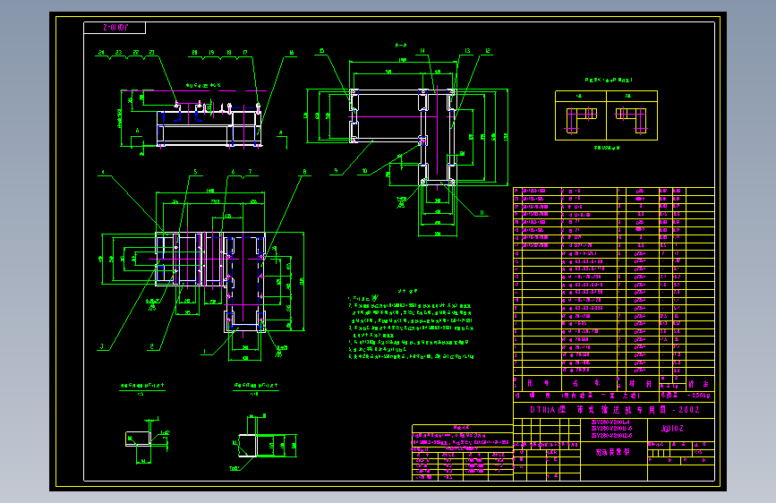Click drawing code JQ310-Z in title block
Viewport: 776px width, 503px height.
pyautogui.click(x=672, y=429)
